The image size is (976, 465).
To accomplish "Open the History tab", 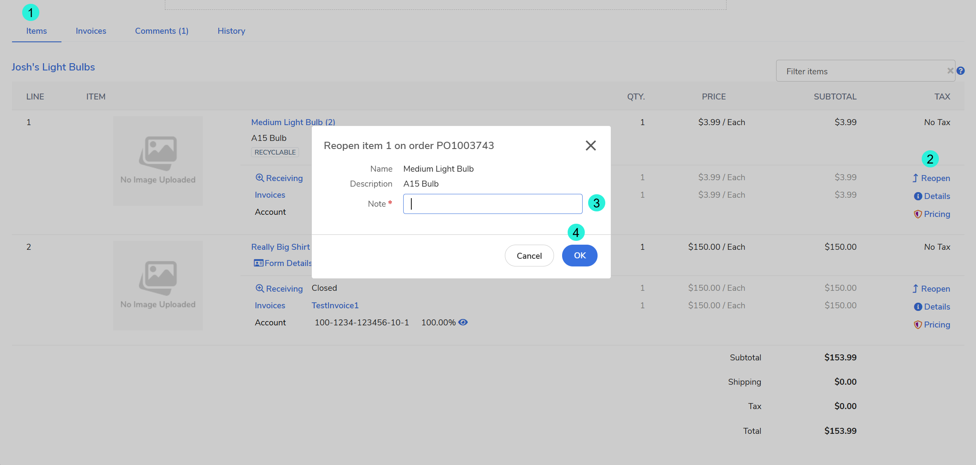I will [231, 31].
